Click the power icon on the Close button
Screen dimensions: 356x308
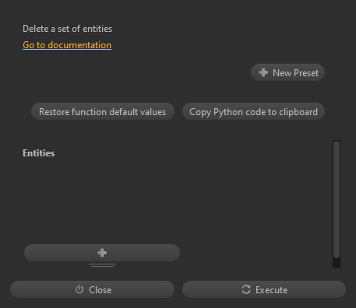[x=79, y=289]
